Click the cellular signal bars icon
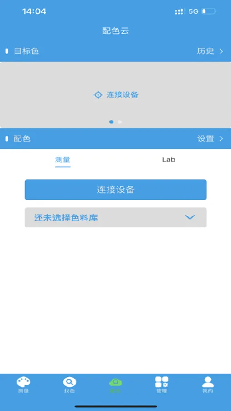 pyautogui.click(x=180, y=11)
